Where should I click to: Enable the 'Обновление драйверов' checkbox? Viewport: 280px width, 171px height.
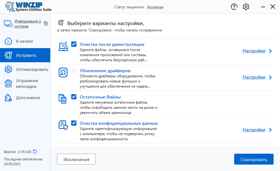pyautogui.click(x=74, y=71)
